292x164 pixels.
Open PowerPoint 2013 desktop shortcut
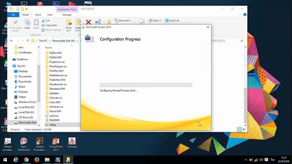56,144
